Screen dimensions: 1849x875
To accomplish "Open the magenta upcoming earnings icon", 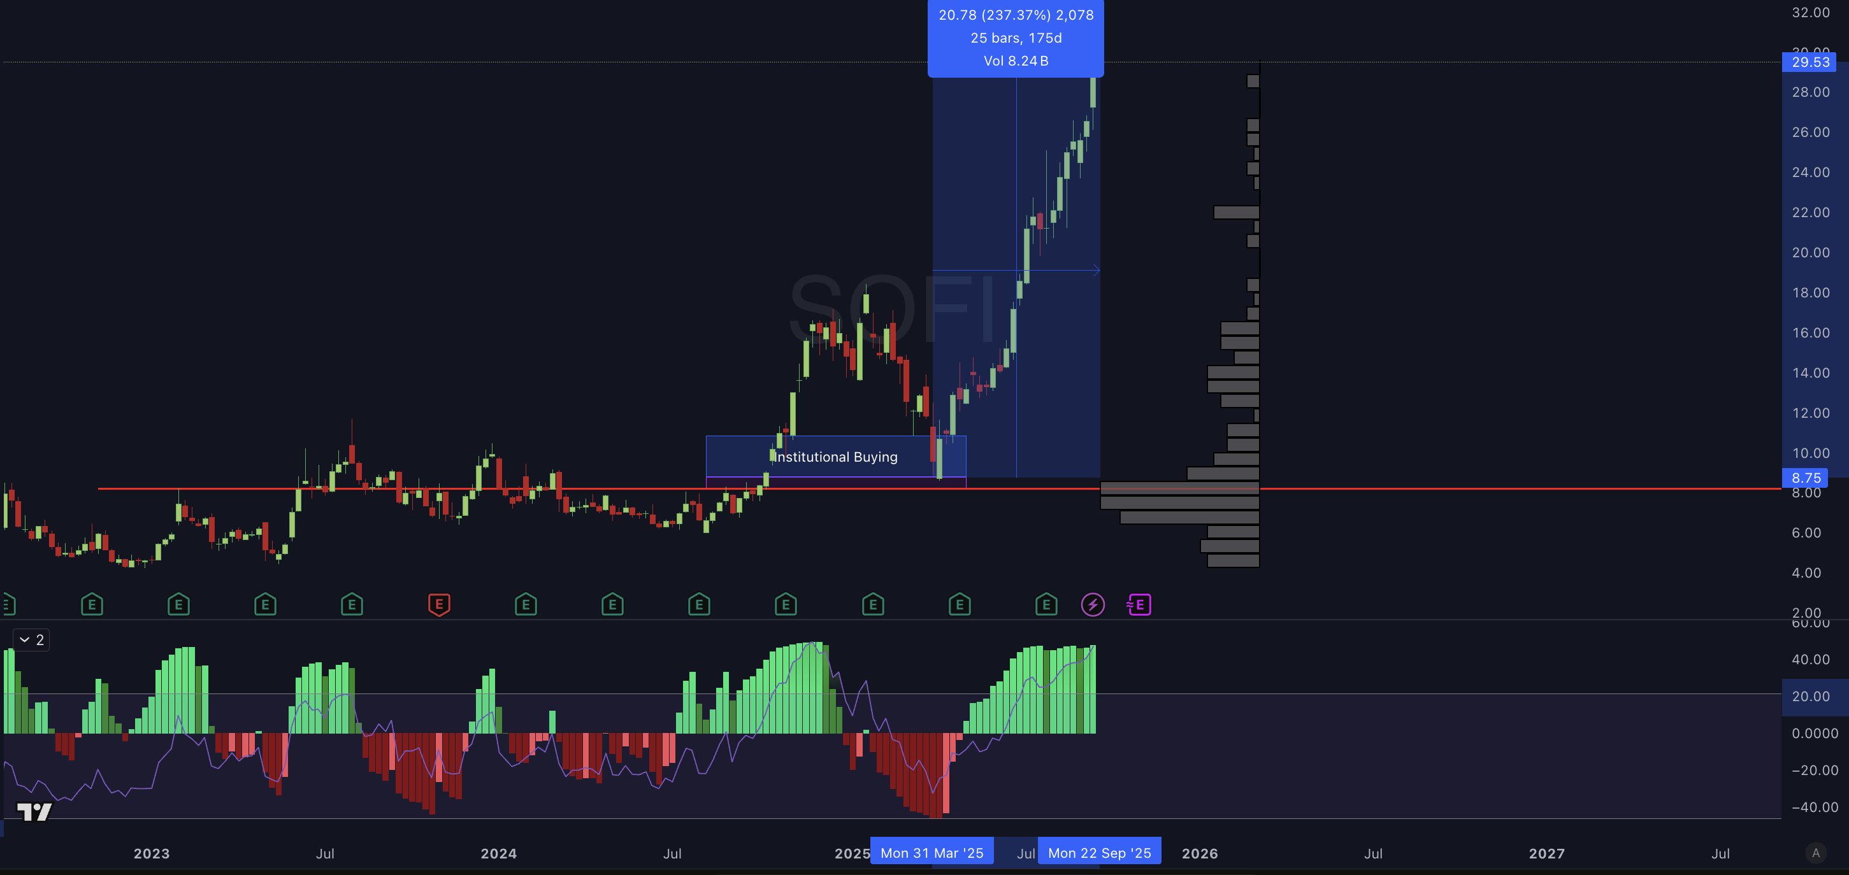I will [x=1139, y=604].
